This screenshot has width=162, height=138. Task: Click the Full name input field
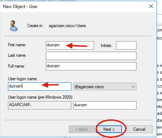tap(91, 66)
